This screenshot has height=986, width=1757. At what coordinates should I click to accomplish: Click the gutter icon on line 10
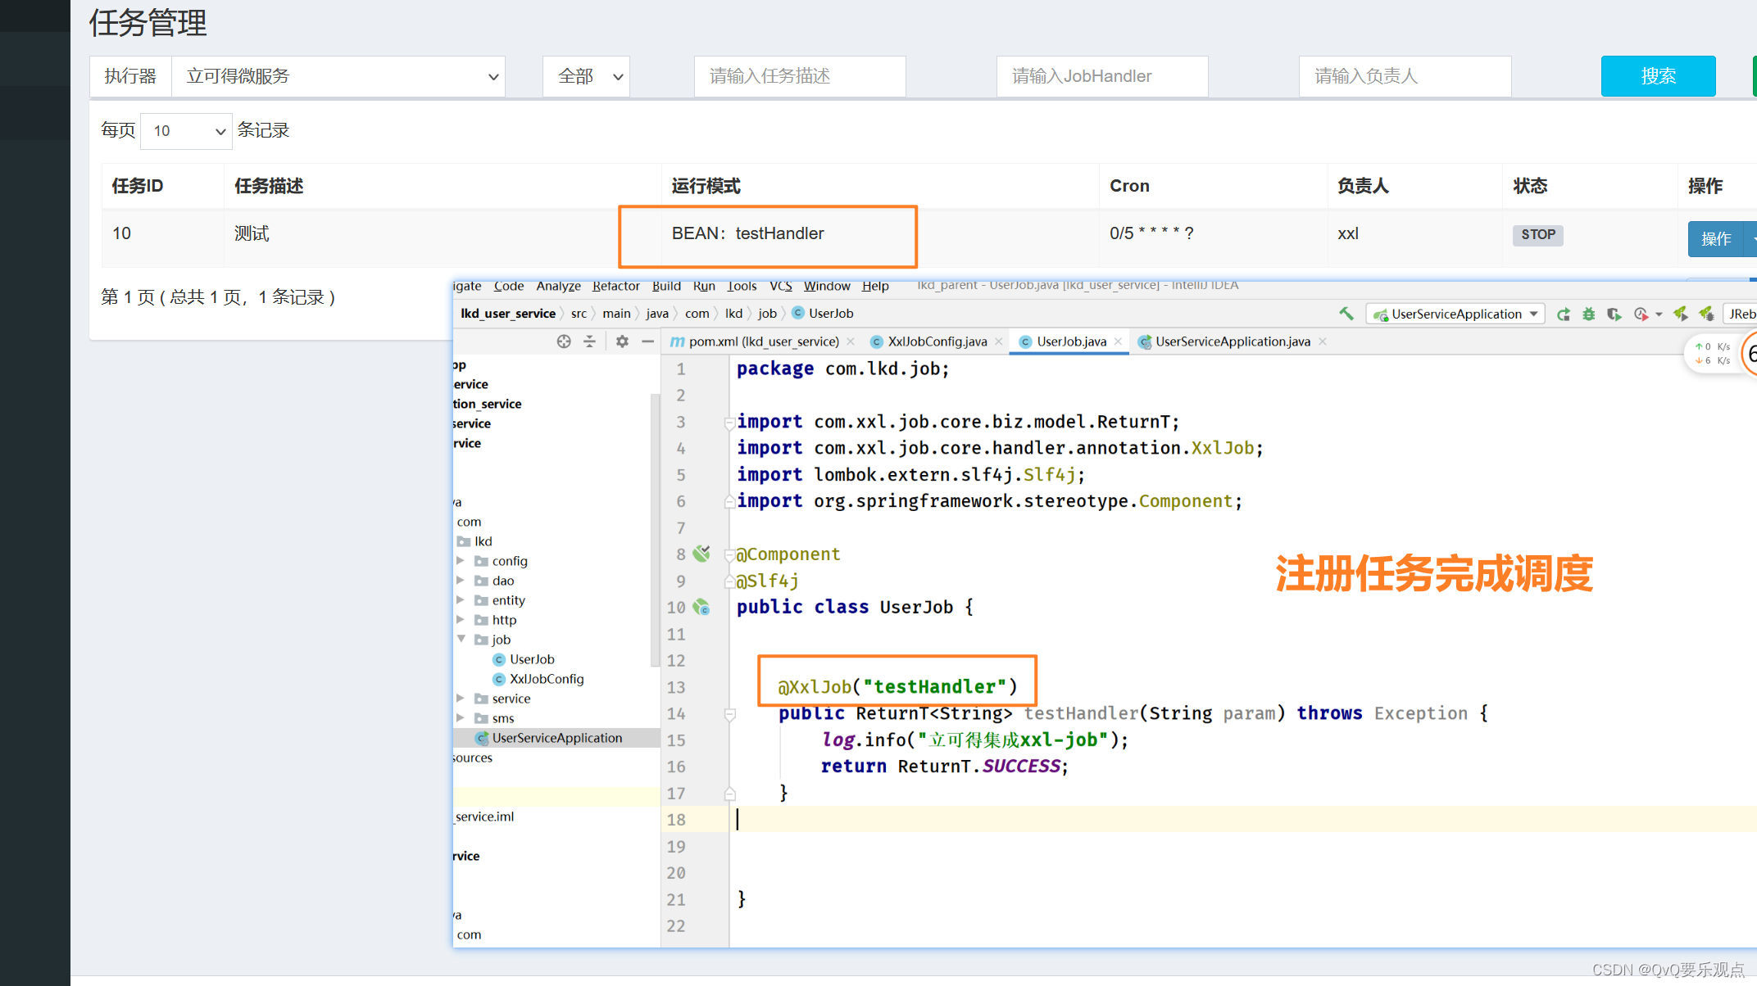[x=701, y=607]
